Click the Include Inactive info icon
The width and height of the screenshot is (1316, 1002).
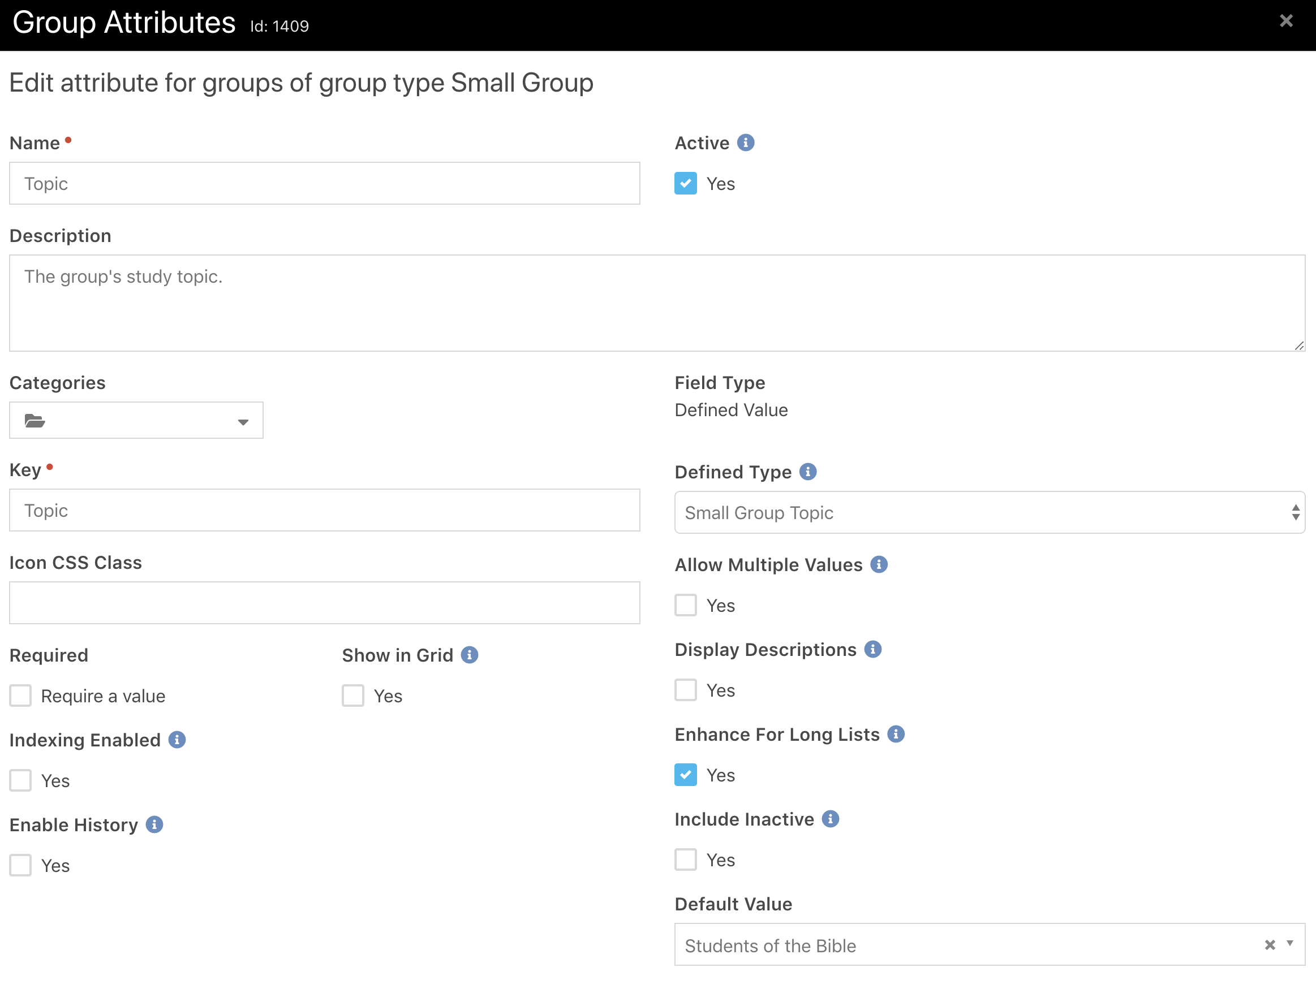click(830, 819)
